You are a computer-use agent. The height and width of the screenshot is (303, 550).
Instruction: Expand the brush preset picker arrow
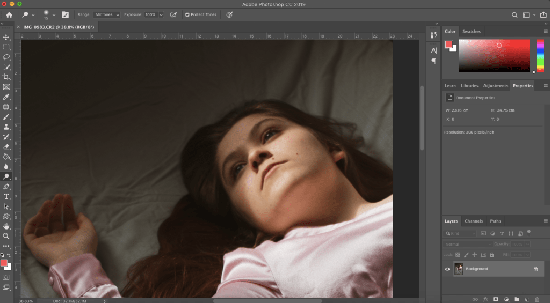[x=54, y=15]
